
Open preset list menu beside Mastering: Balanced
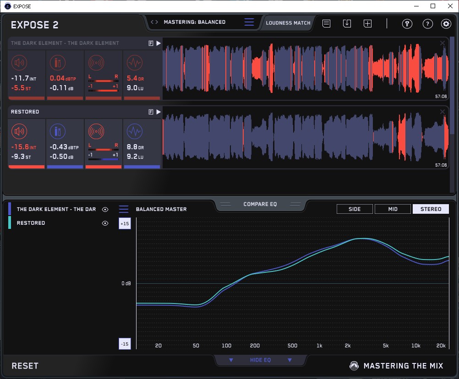pyautogui.click(x=249, y=22)
